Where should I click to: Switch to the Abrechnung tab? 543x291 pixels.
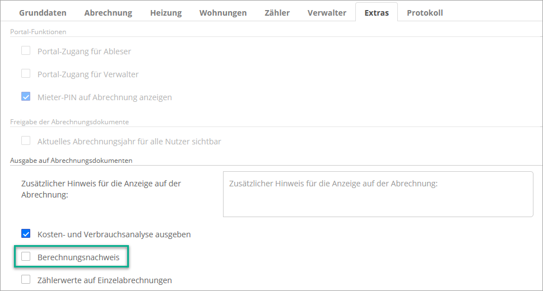(x=108, y=12)
